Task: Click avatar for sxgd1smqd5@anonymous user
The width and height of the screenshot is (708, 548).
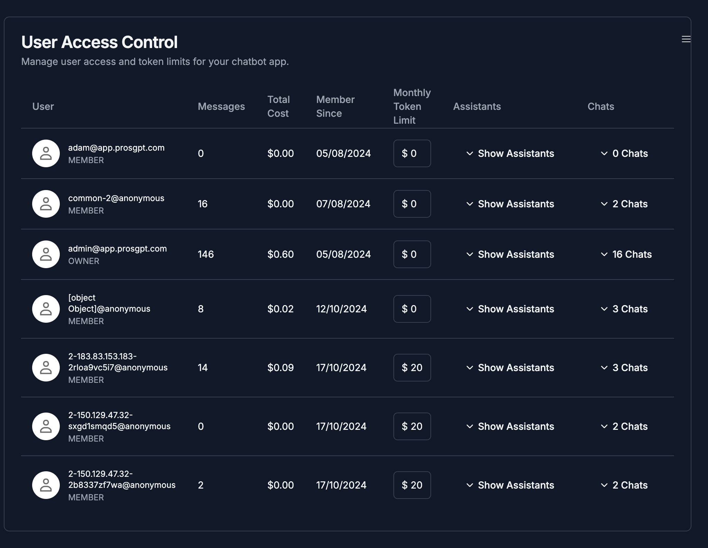Action: pos(46,426)
